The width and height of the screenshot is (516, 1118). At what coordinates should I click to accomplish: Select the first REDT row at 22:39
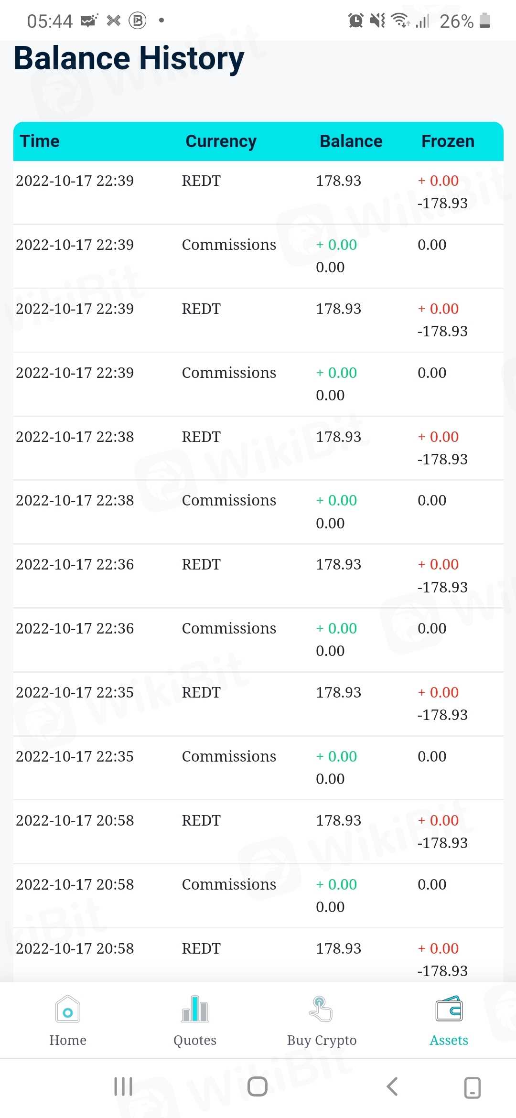coord(258,192)
